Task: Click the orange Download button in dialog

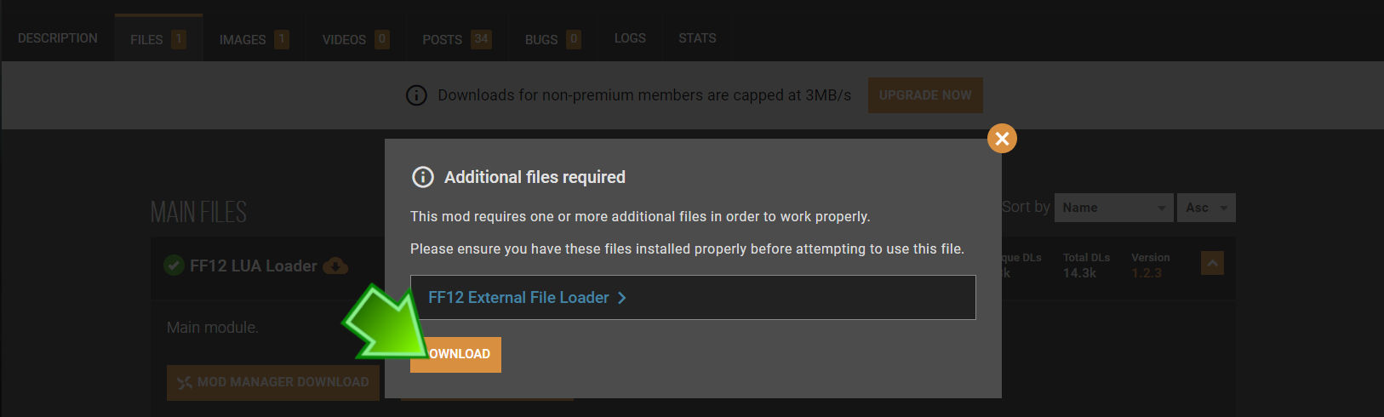Action: pos(455,354)
